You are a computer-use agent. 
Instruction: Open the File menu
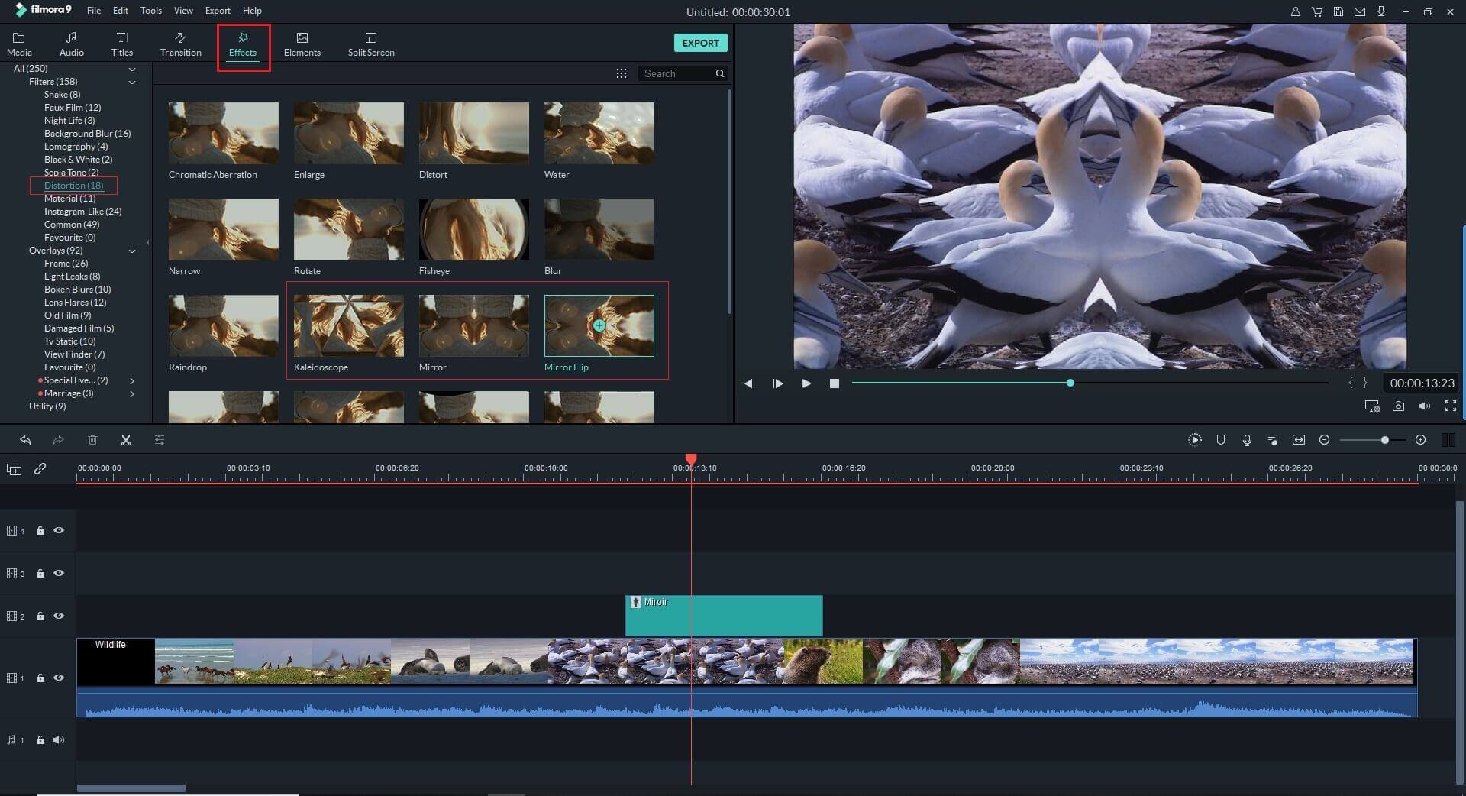94,11
